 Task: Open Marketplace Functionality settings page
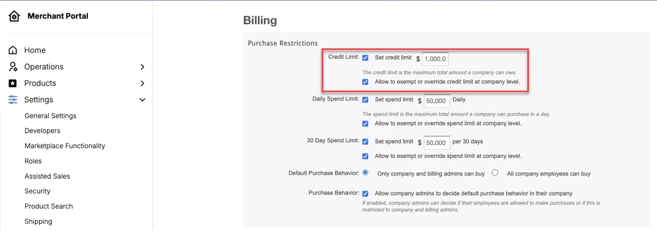65,146
